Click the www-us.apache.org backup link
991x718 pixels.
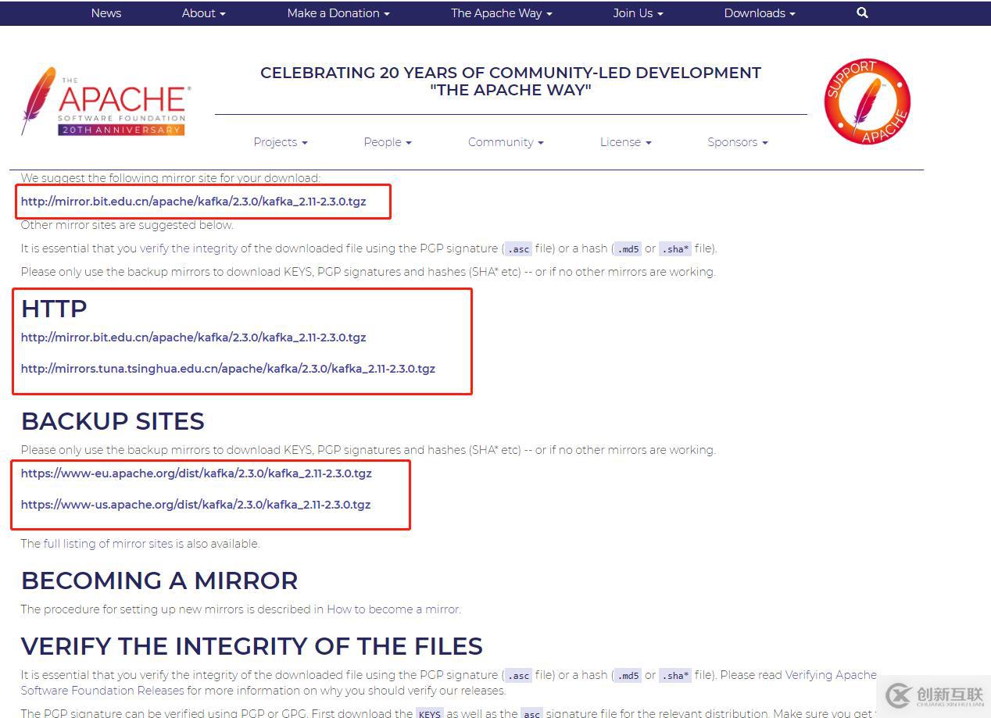click(196, 505)
